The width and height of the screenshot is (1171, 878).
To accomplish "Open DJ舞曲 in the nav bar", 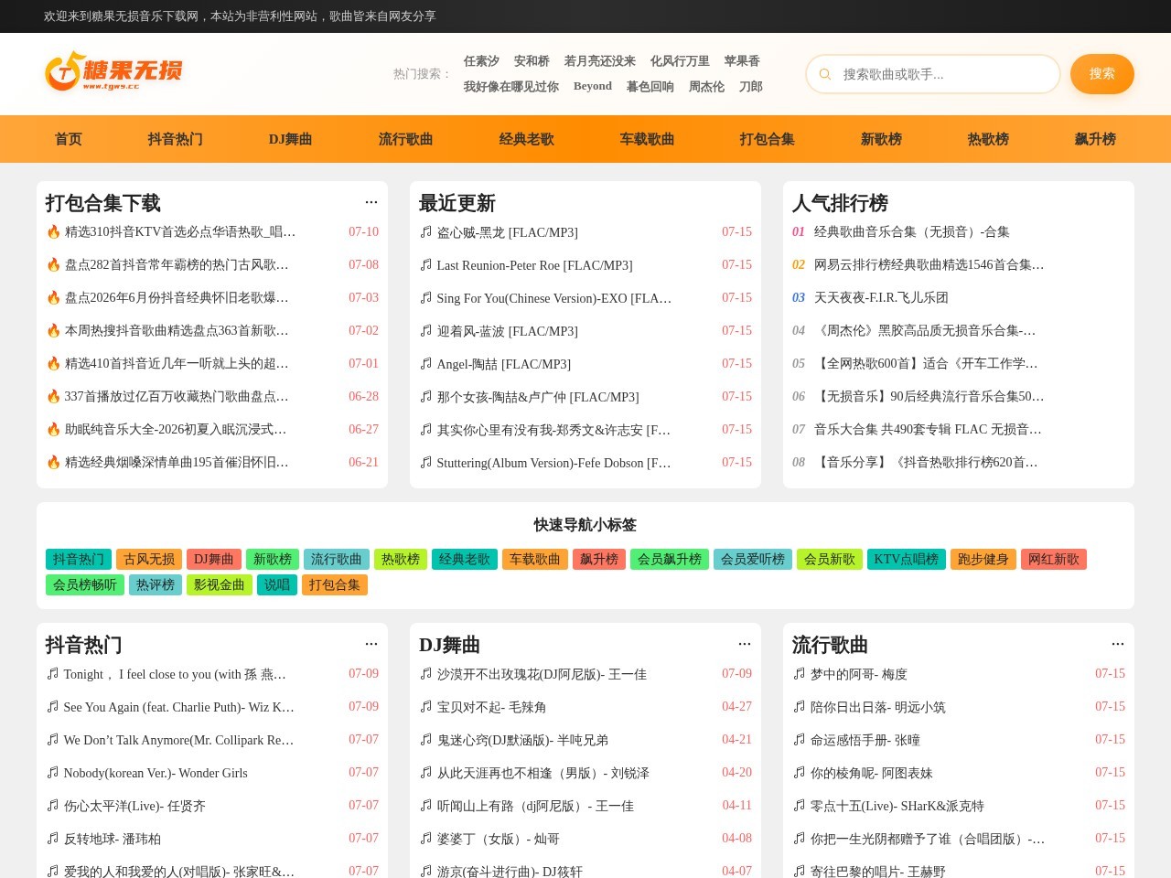I will click(291, 139).
